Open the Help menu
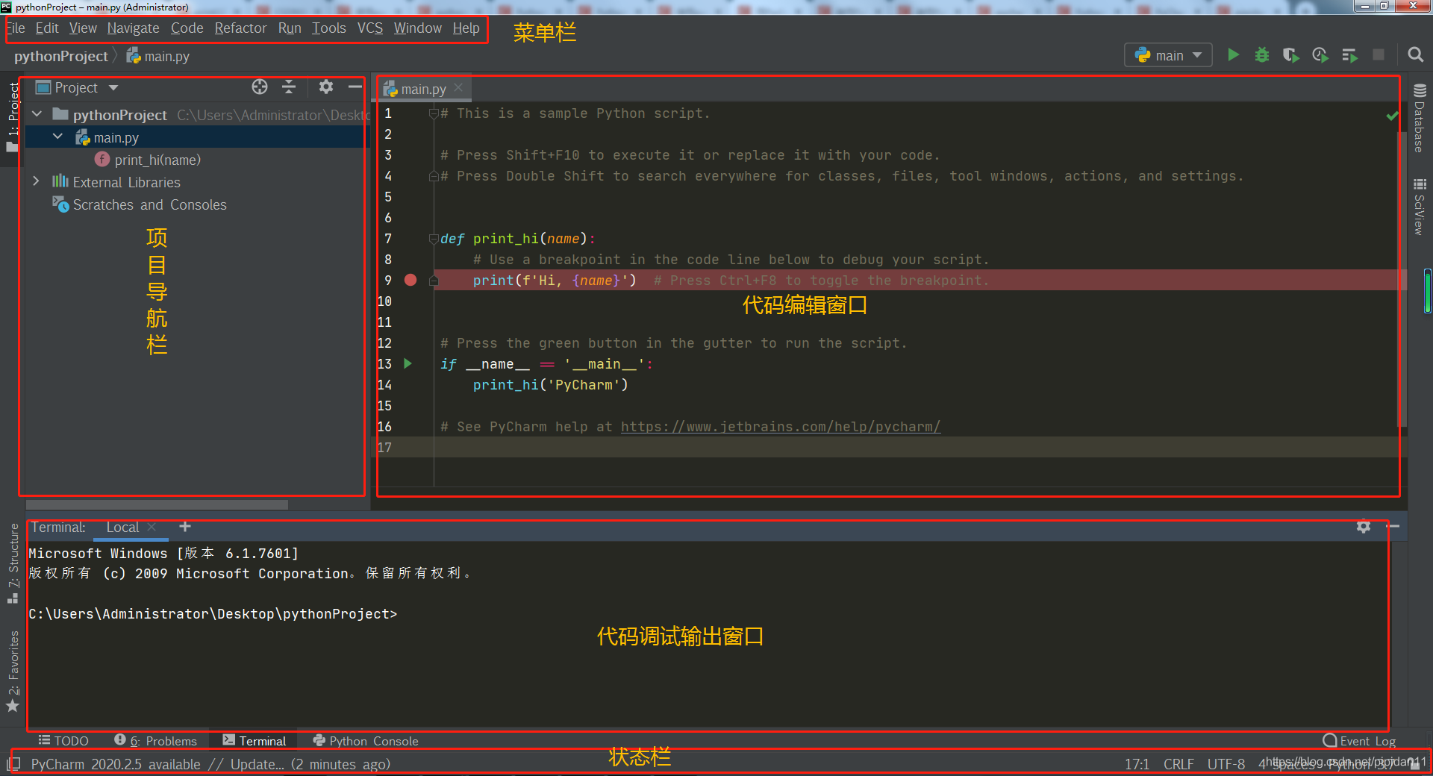 pos(466,28)
